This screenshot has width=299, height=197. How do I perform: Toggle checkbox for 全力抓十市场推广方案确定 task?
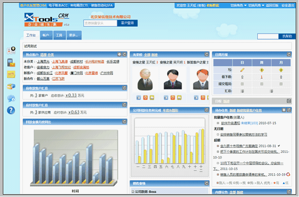[x=218, y=146]
